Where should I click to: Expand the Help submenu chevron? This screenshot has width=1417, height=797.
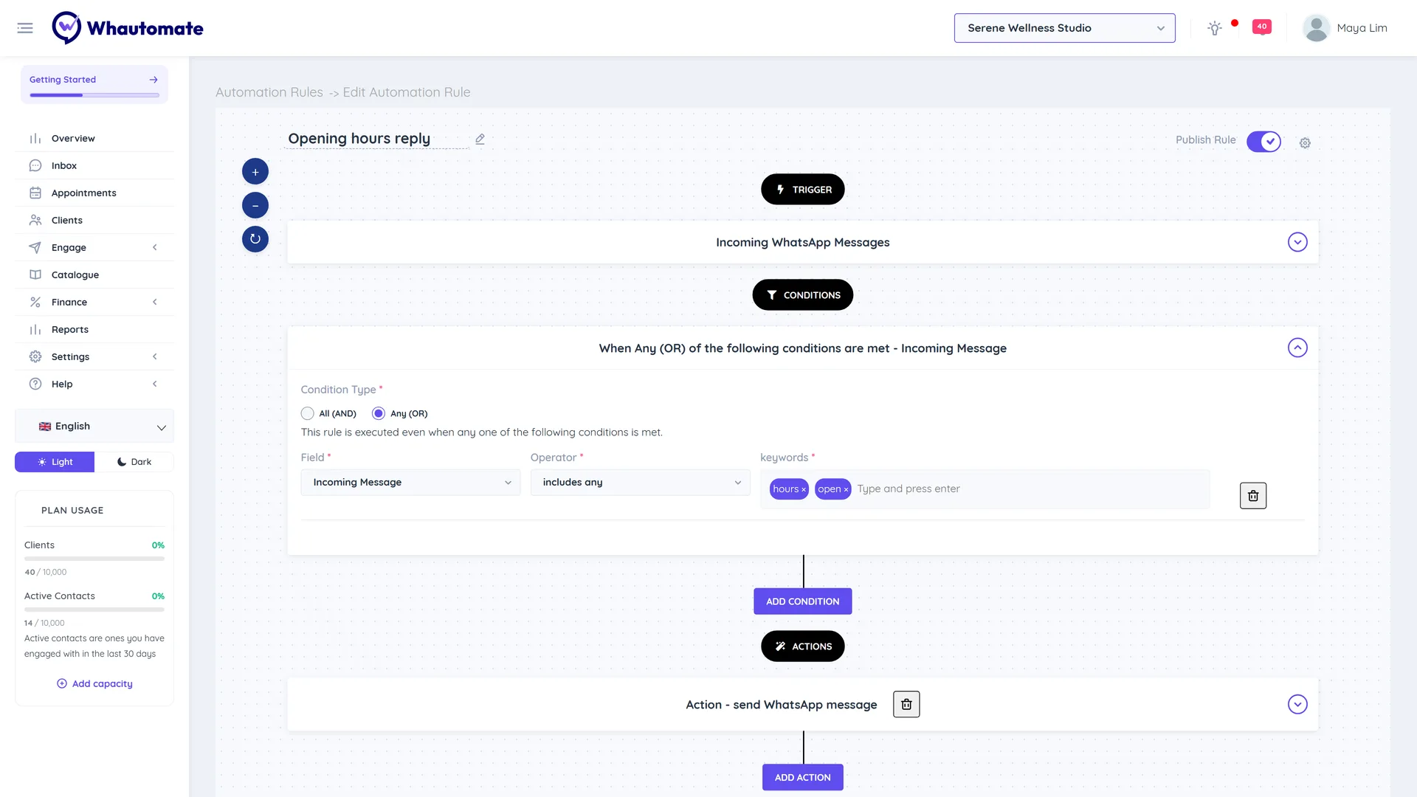(x=155, y=384)
